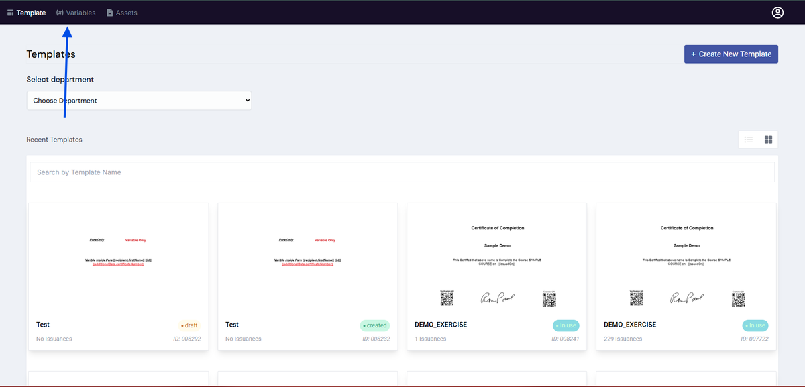Click In use badge on ID 007722 card
Image resolution: width=805 pixels, height=387 pixels.
click(x=755, y=325)
